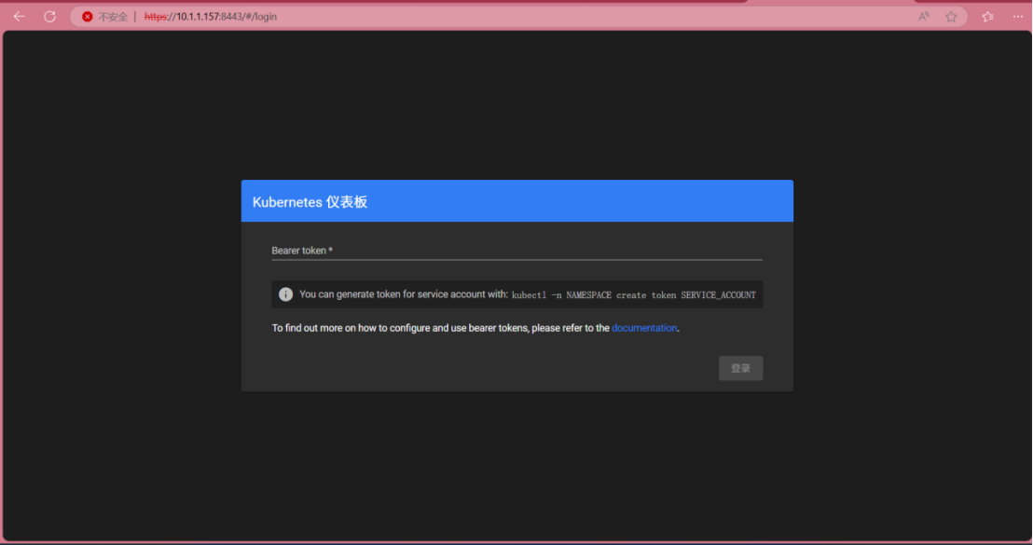Open the favorites list icon
This screenshot has height=545, width=1033.
click(x=987, y=17)
